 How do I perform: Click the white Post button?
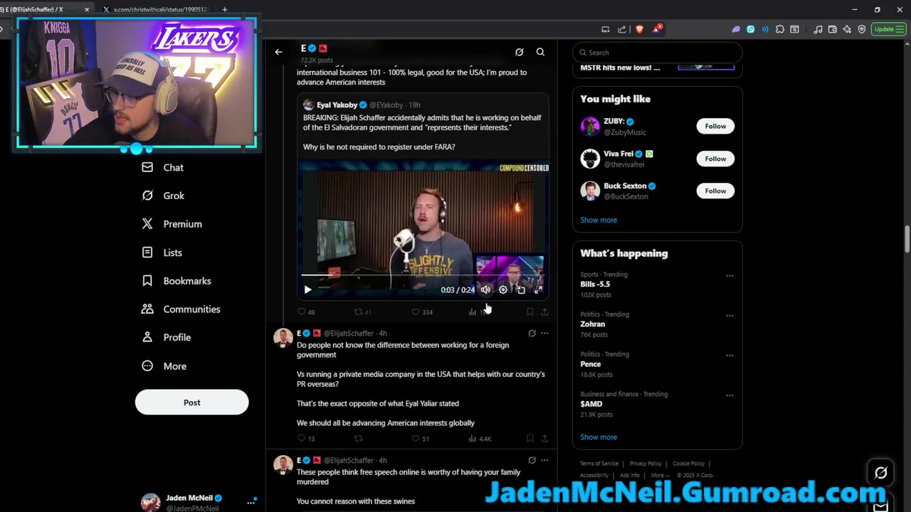point(191,402)
